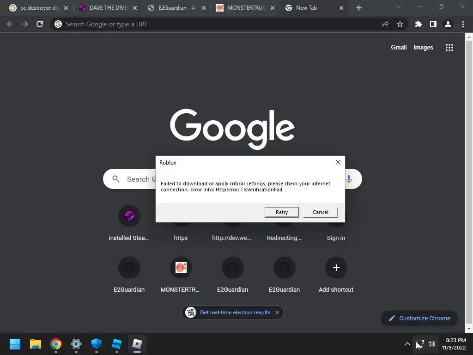The image size is (473, 355).
Task: Open the Chrome profile icon
Action: (448, 24)
